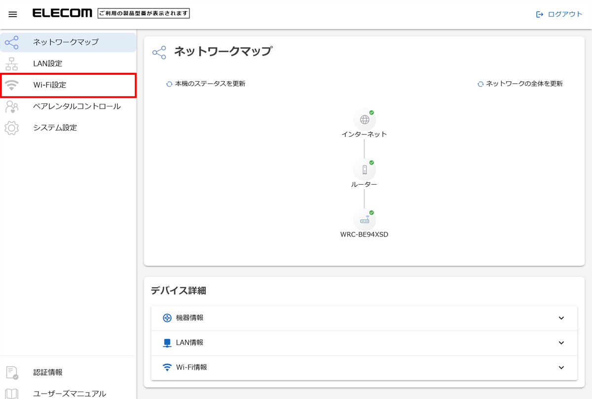Select the ルーター node icon
Image resolution: width=592 pixels, height=399 pixels.
pyautogui.click(x=365, y=170)
